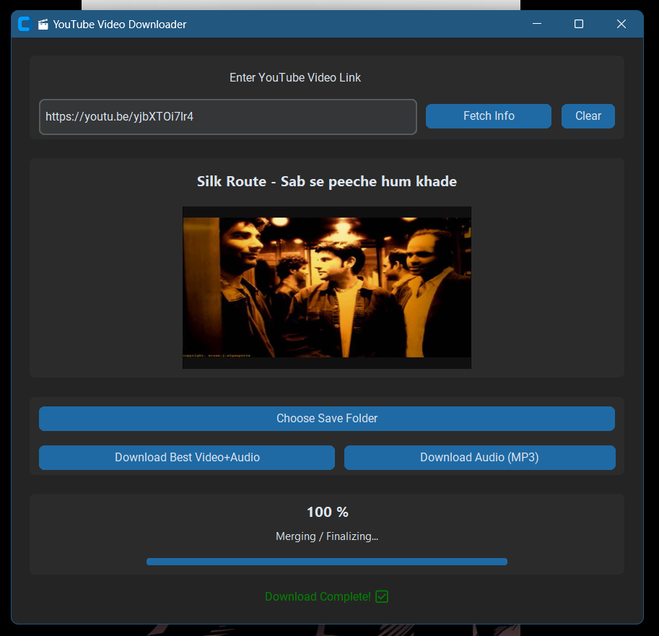659x636 pixels.
Task: Click the Silk Route video thumbnail
Action: coord(326,287)
